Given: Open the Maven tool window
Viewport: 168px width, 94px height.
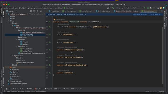Looking at the screenshot, I should click(x=165, y=26).
